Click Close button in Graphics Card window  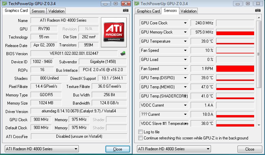coord(118,149)
